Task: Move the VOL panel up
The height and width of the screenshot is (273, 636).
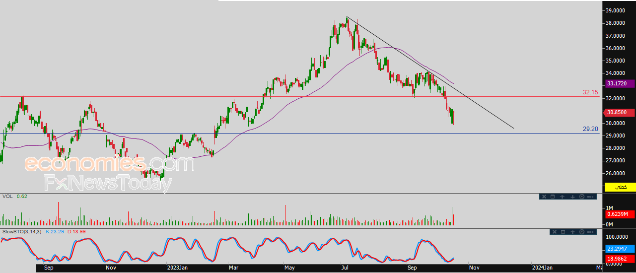Action: (562, 197)
